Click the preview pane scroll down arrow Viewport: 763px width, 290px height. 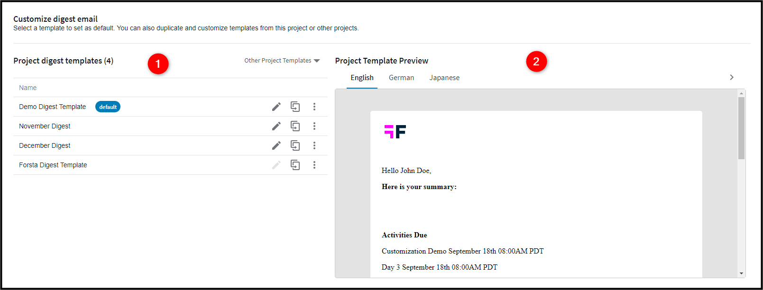[741, 273]
